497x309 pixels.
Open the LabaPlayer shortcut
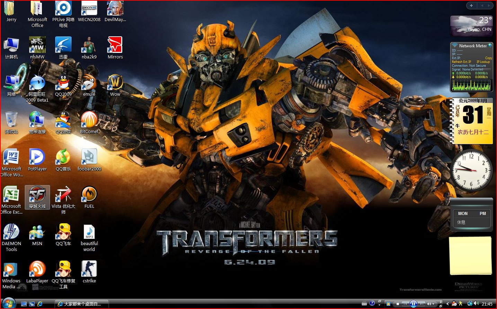(x=37, y=272)
